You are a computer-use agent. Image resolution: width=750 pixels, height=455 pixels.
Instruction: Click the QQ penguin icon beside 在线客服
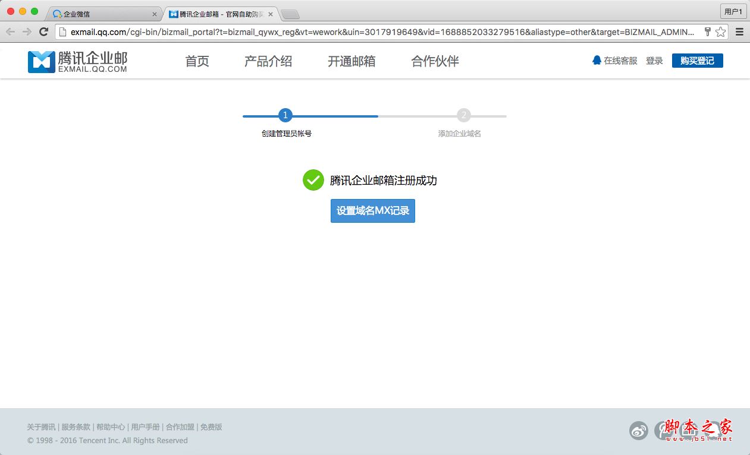(597, 60)
